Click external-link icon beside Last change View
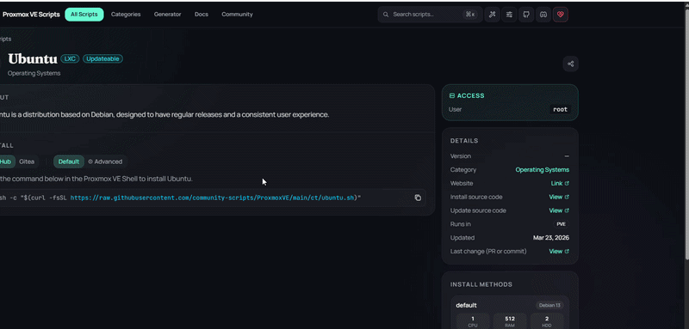The width and height of the screenshot is (689, 329). coord(567,251)
